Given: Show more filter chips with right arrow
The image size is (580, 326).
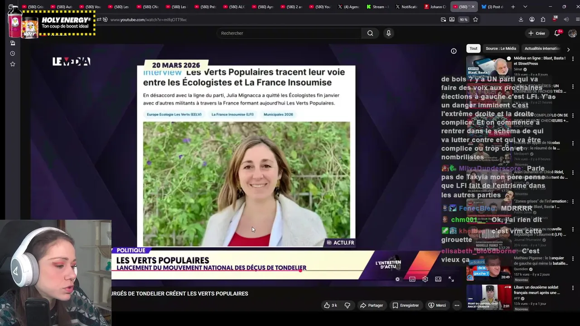Looking at the screenshot, I should (568, 49).
